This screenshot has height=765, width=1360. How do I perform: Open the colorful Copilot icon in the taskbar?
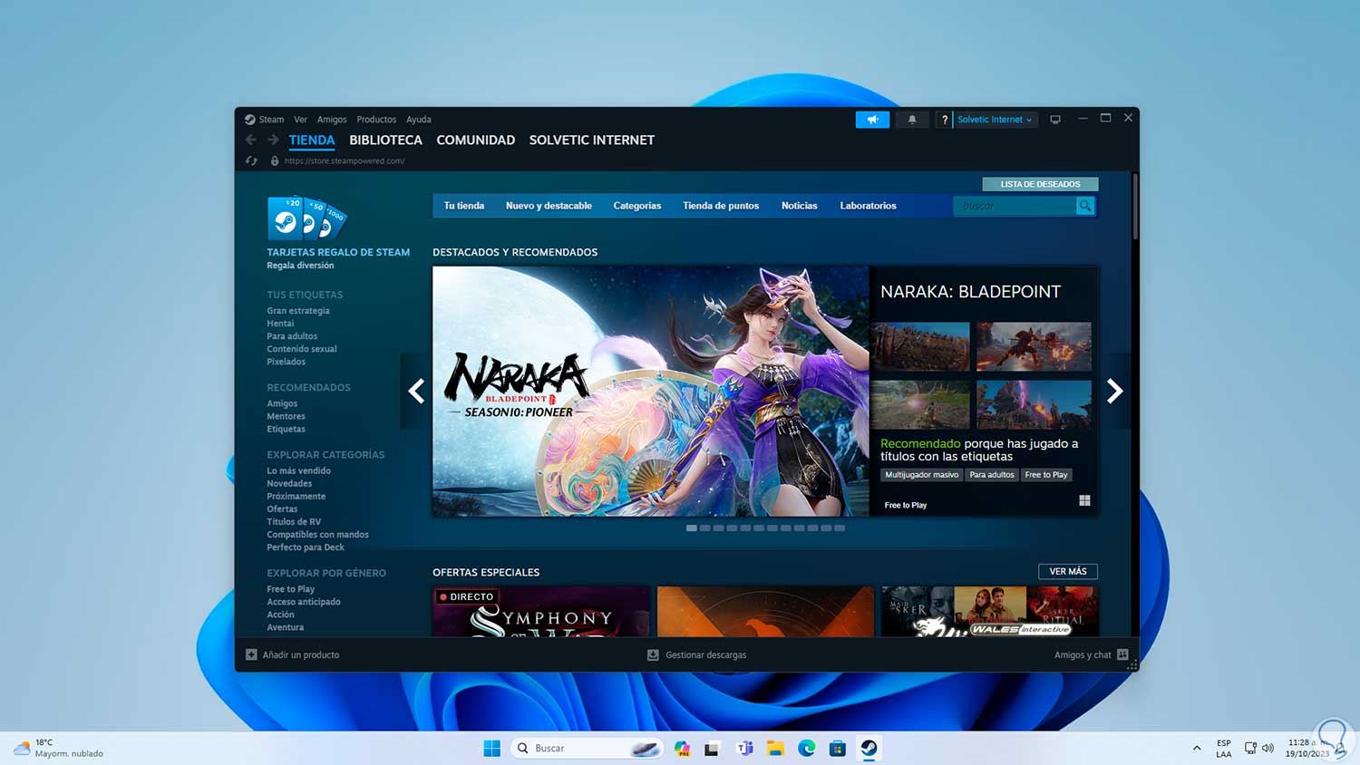pyautogui.click(x=682, y=748)
